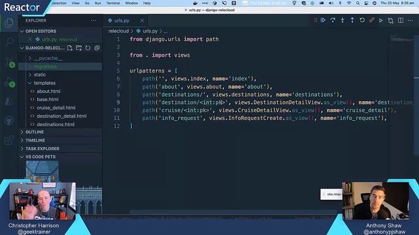The height and width of the screenshot is (235, 419).
Task: Refresh the Explorer file tree
Action: click(88, 48)
